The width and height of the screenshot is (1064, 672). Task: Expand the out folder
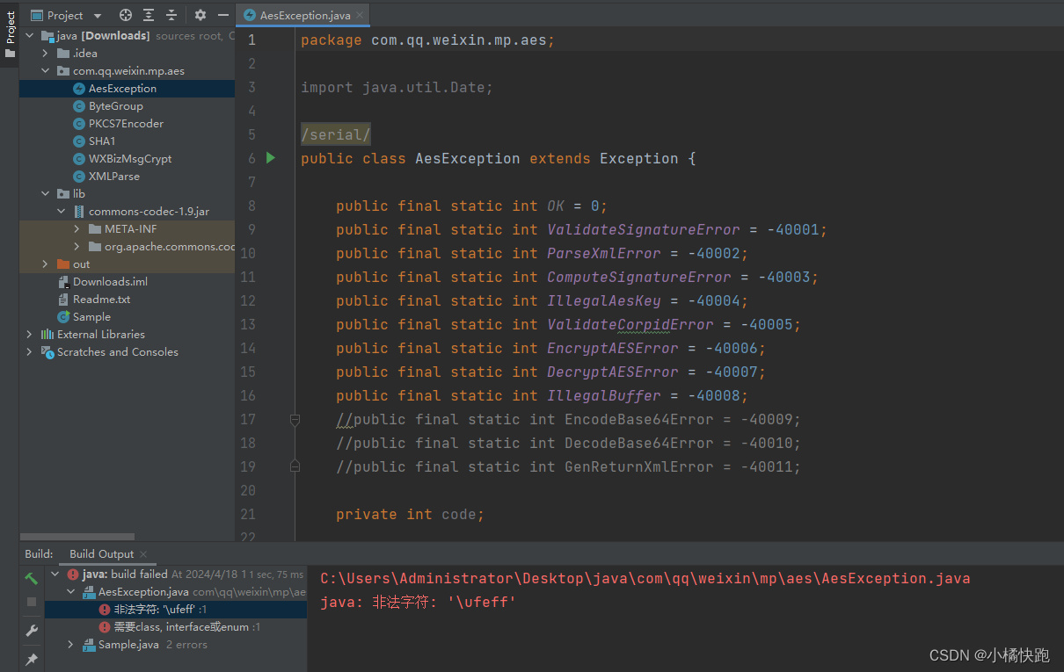[46, 264]
